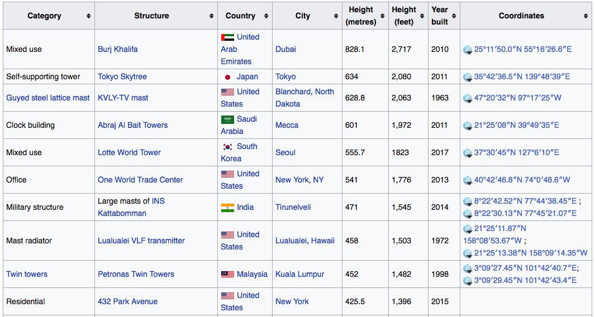Open the Abraj Al Bait Towers link

(x=133, y=125)
